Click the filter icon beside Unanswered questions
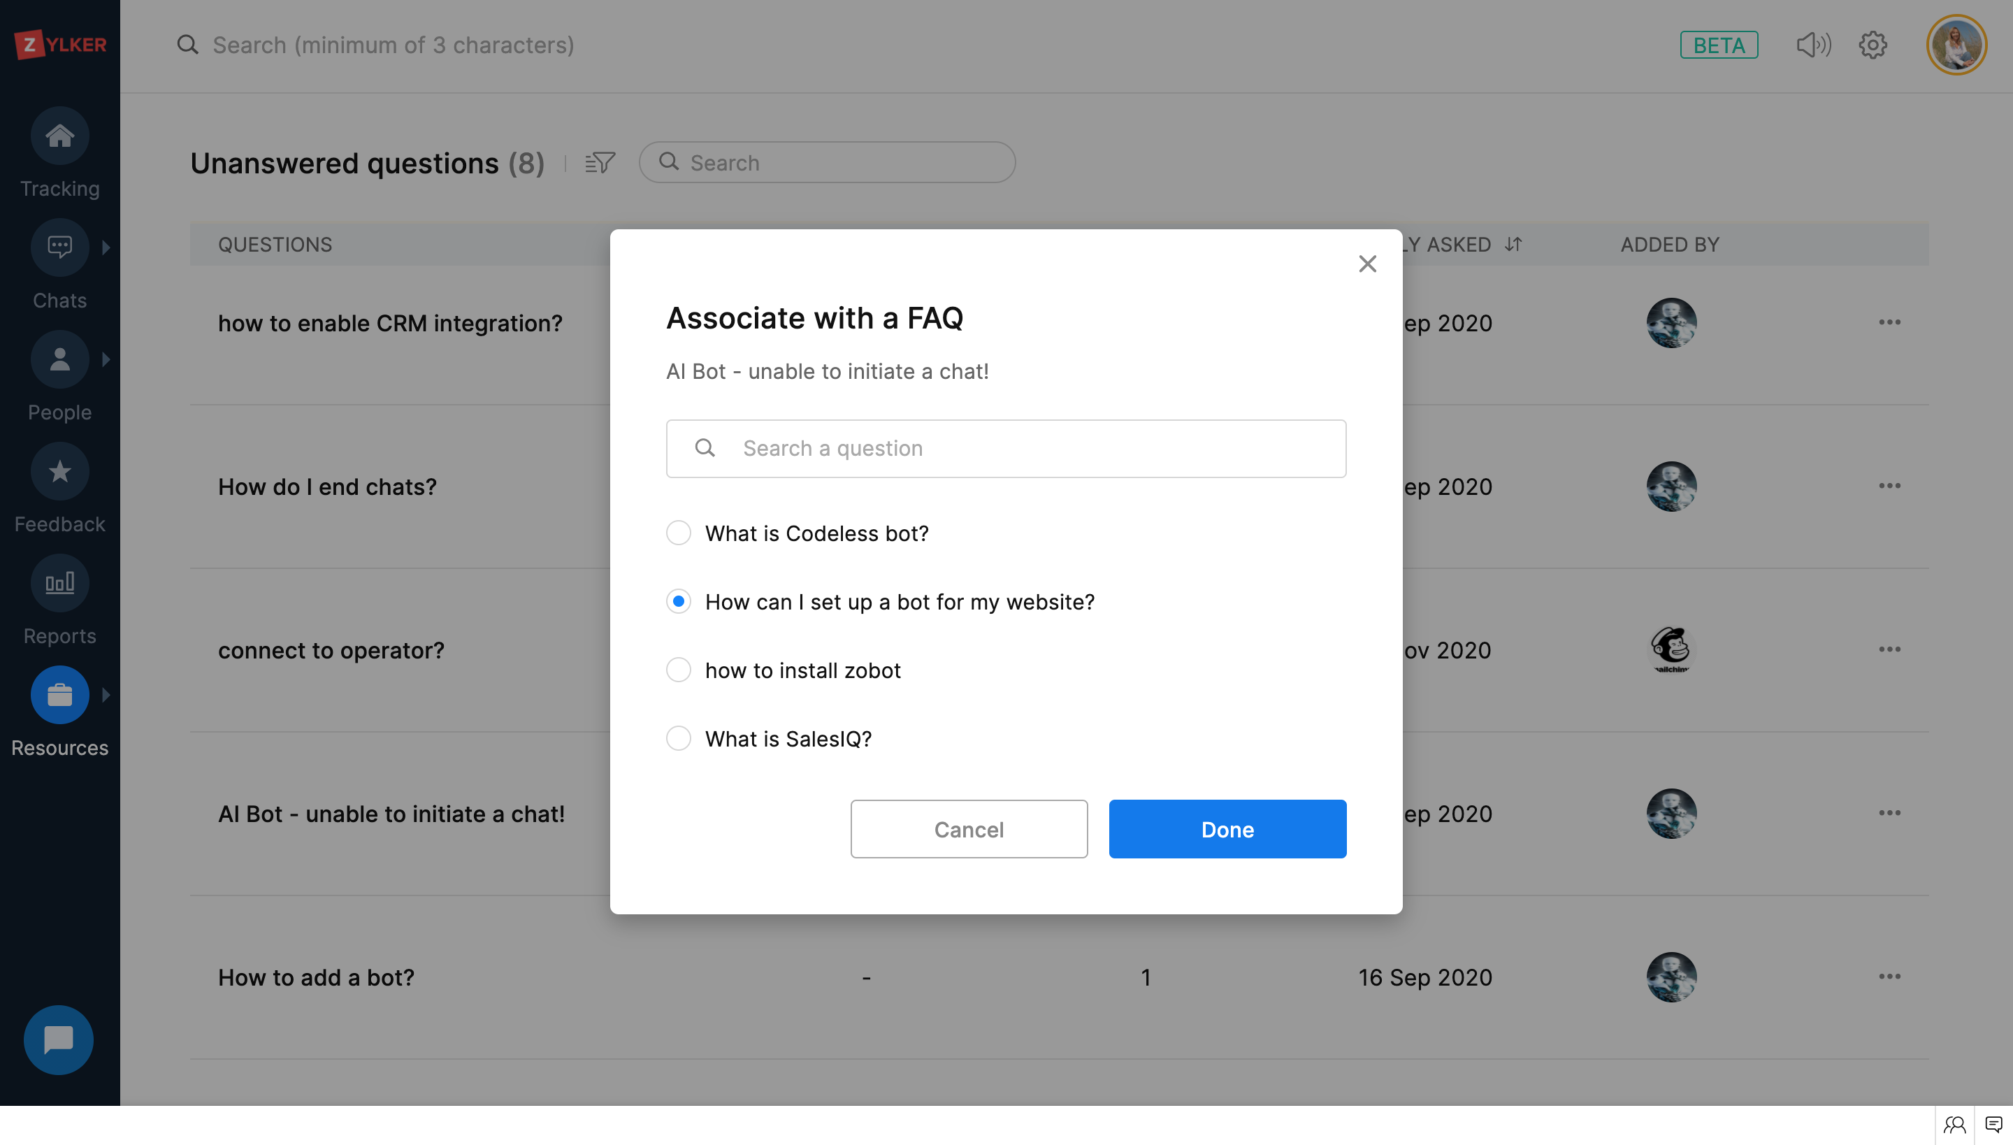The height and width of the screenshot is (1145, 2013). pyautogui.click(x=600, y=163)
